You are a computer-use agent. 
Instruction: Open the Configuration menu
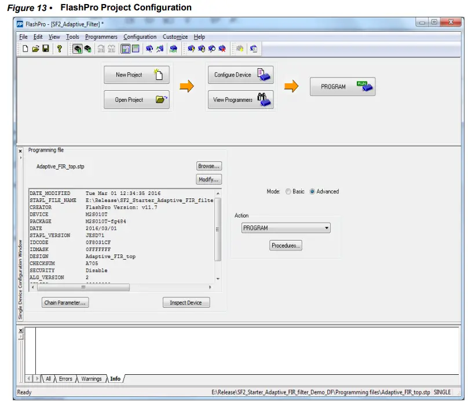pos(140,36)
